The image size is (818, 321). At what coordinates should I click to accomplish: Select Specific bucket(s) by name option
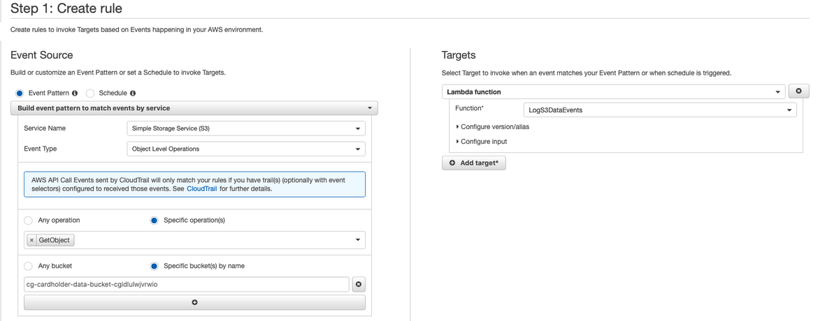pos(155,266)
